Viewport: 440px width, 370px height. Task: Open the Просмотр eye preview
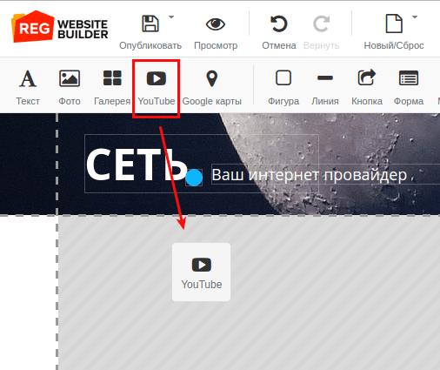pos(216,24)
